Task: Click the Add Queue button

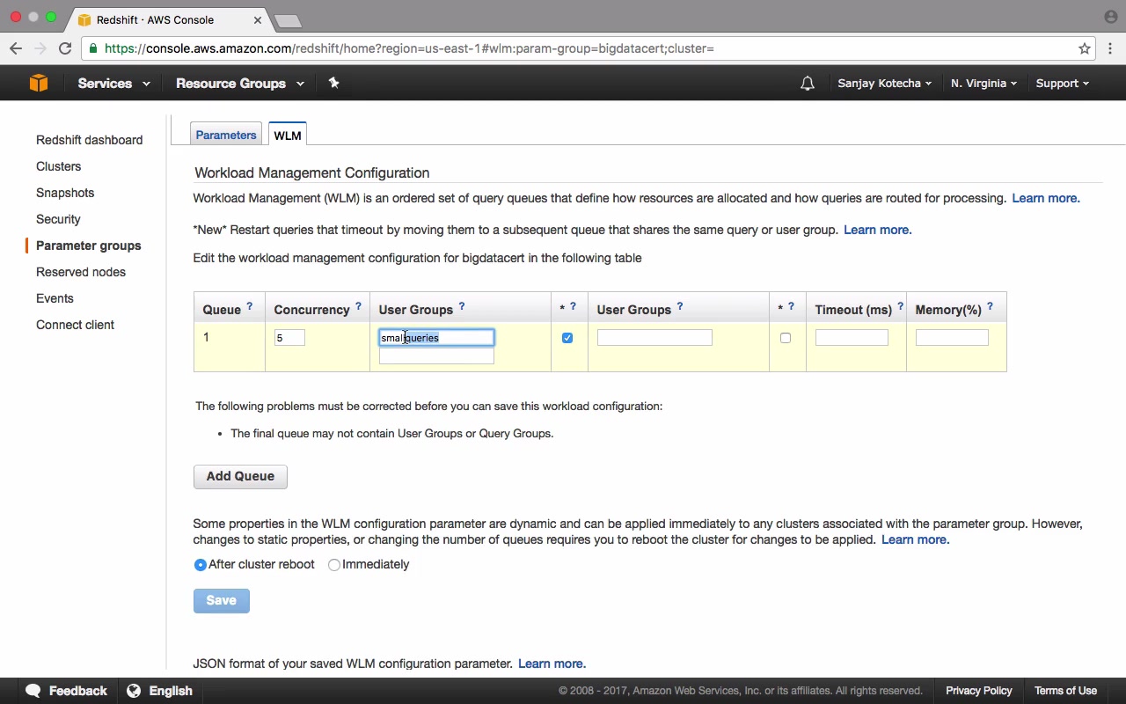Action: 240,476
